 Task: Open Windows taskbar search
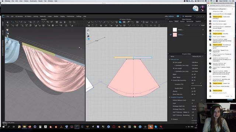pyautogui.click(x=8, y=127)
